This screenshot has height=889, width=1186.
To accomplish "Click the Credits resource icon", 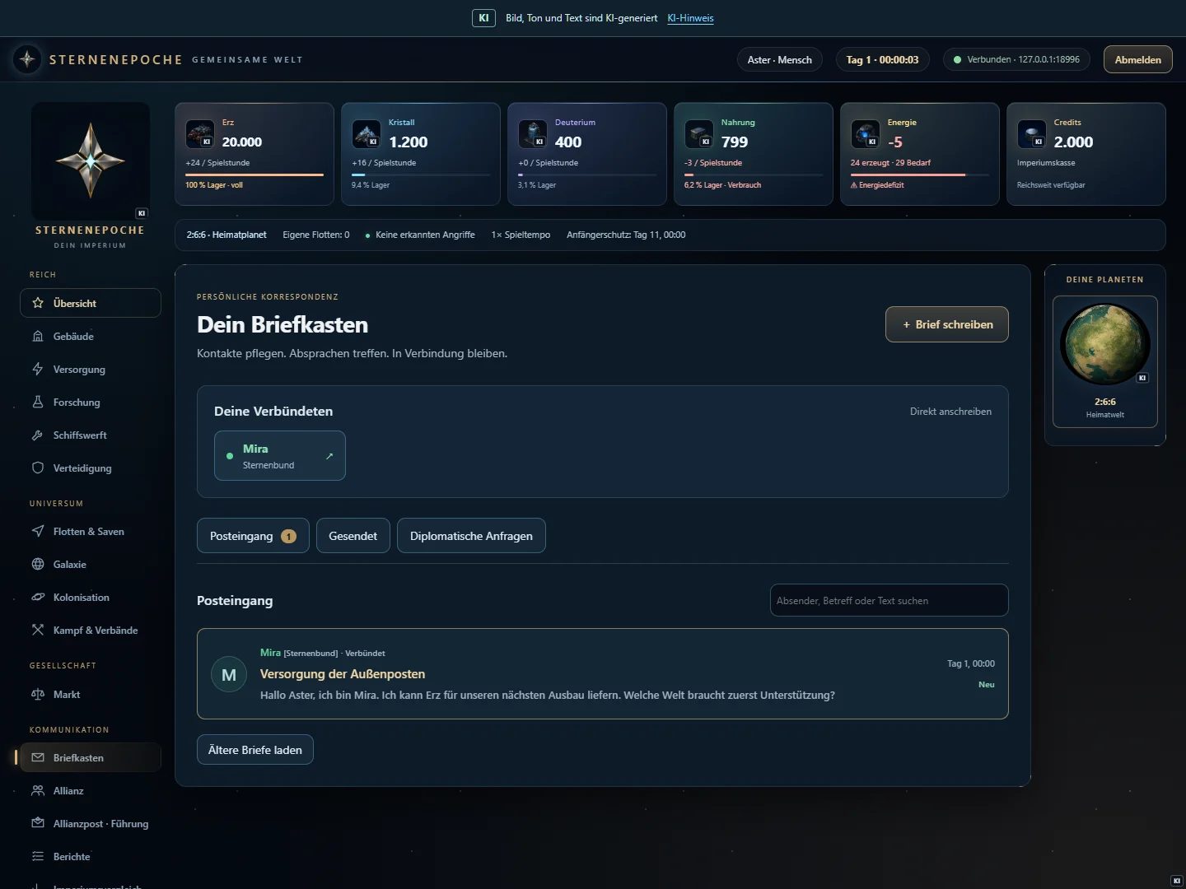I will tap(1032, 133).
